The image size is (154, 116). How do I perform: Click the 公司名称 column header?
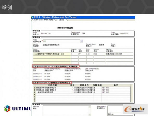coord(52,85)
